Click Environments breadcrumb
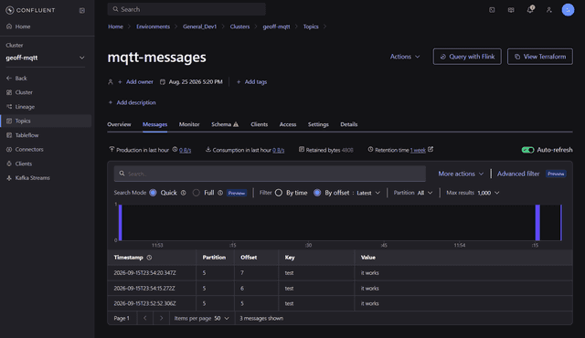 click(x=153, y=26)
